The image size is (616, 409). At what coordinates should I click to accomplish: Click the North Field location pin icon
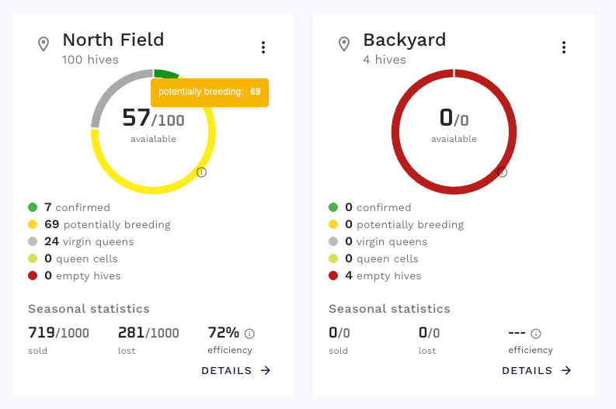(44, 44)
